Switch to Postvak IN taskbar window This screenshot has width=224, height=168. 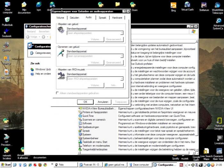coord(90,165)
